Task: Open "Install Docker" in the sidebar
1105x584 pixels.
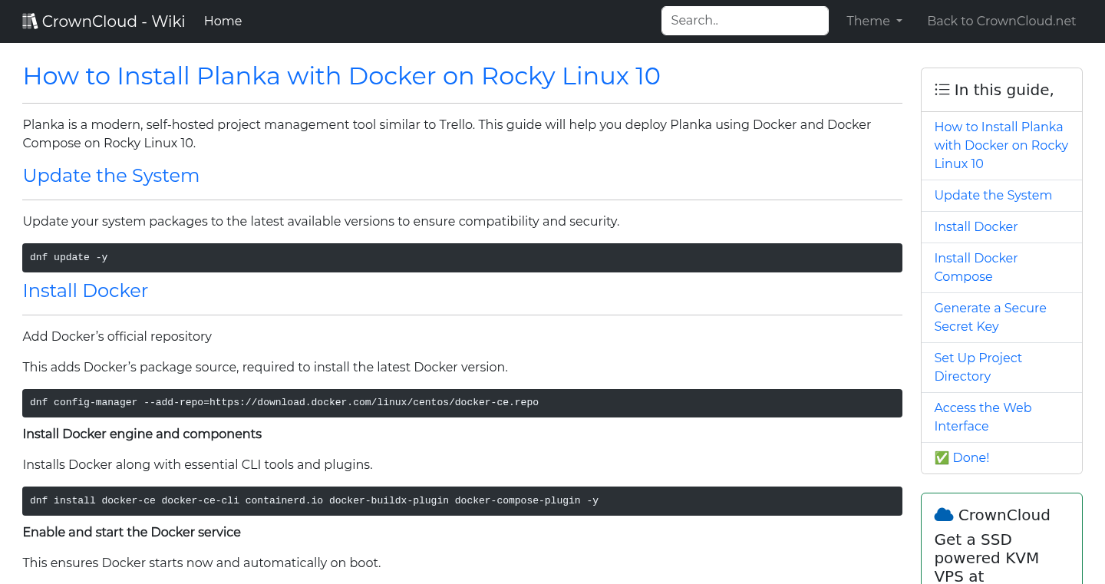Action: tap(975, 226)
